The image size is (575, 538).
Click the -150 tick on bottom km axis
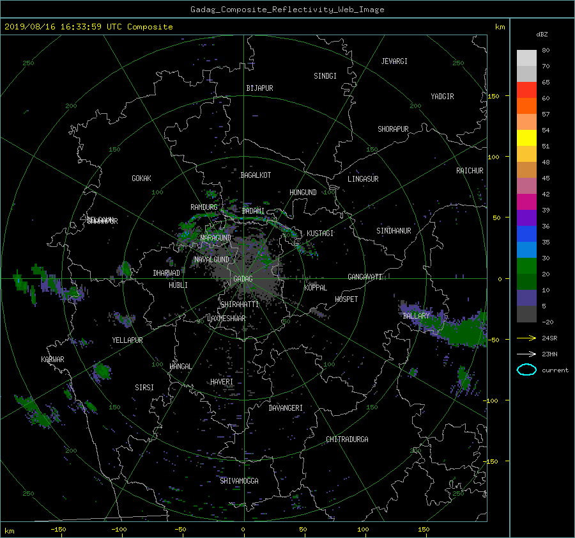[x=59, y=529]
